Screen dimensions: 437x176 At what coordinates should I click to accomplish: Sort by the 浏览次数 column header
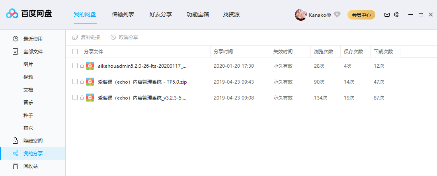[x=324, y=52]
